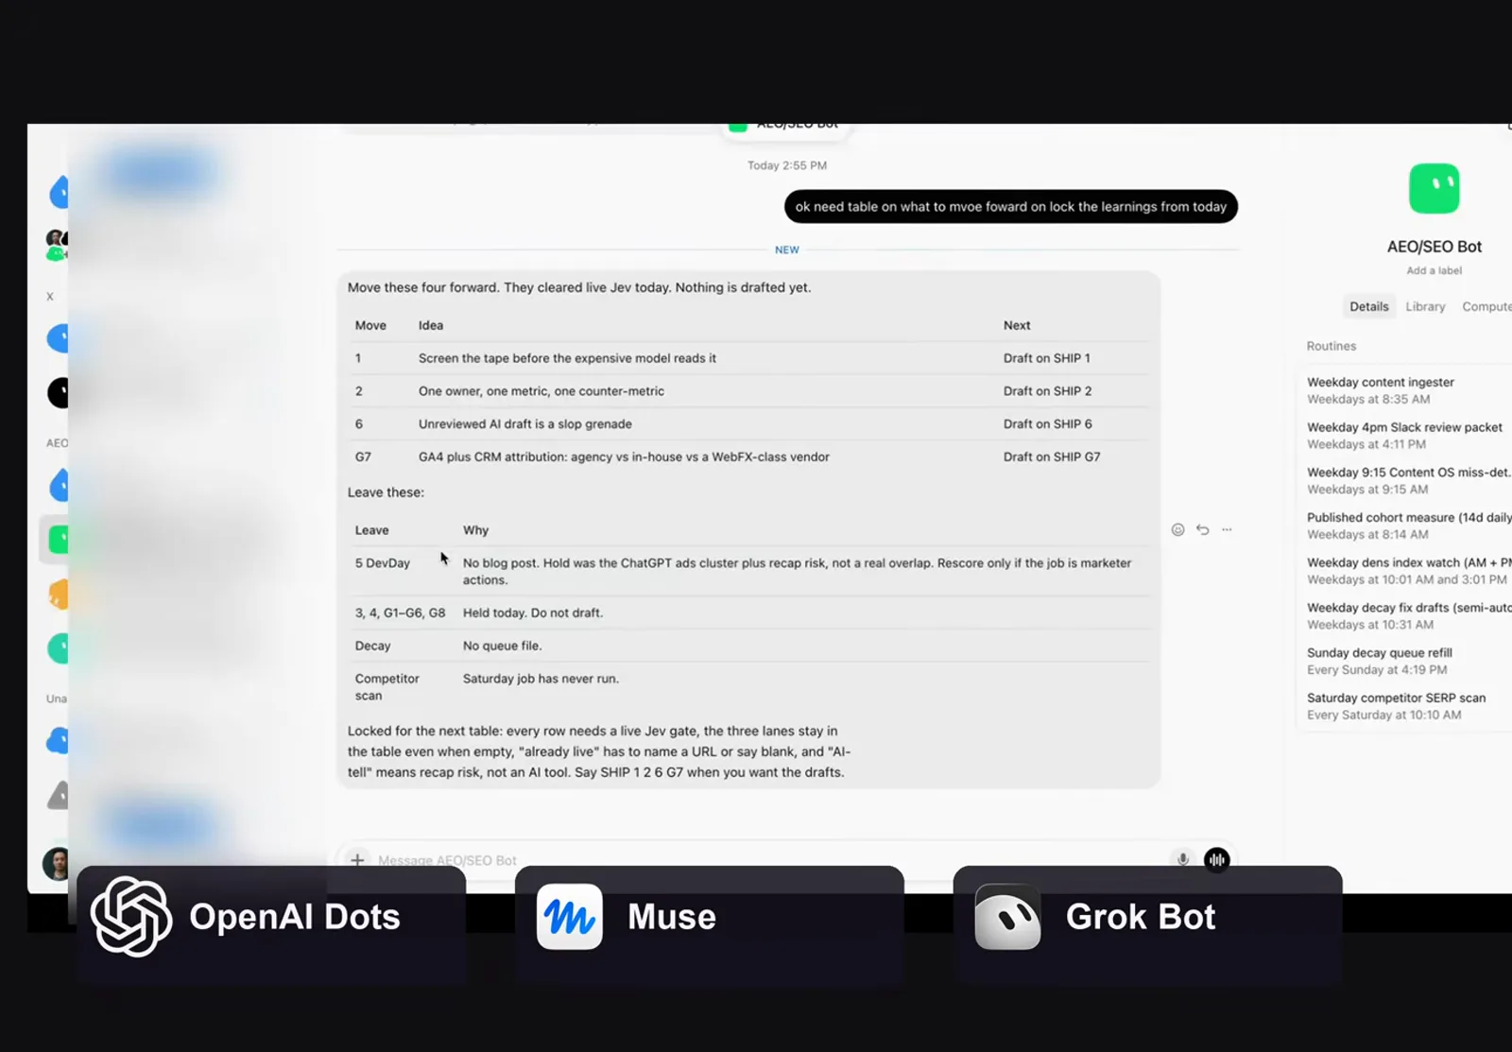1512x1052 pixels.
Task: Select the gray triangle icon in left sidebar
Action: click(59, 795)
